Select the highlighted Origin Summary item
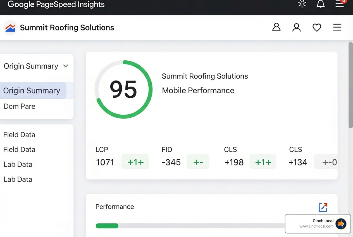This screenshot has height=237, width=353. point(32,91)
